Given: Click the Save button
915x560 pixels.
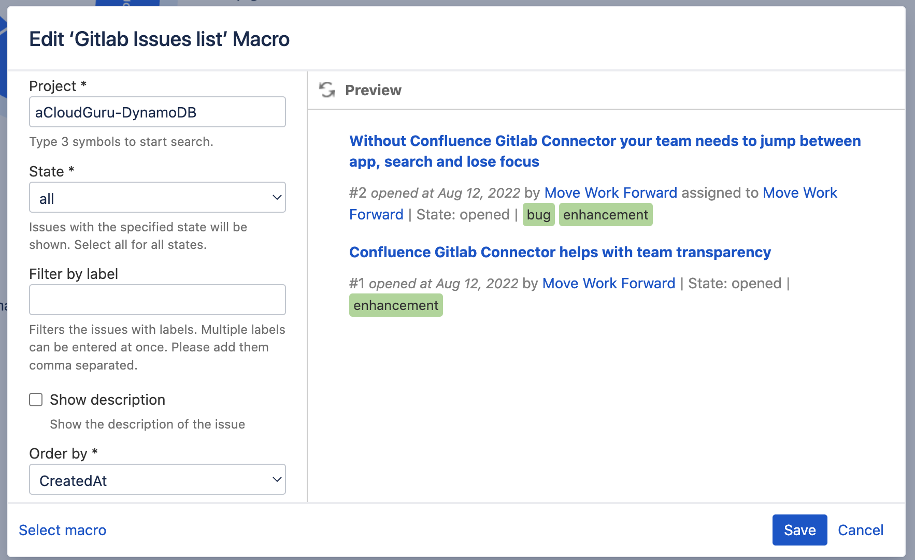Looking at the screenshot, I should pyautogui.click(x=799, y=530).
